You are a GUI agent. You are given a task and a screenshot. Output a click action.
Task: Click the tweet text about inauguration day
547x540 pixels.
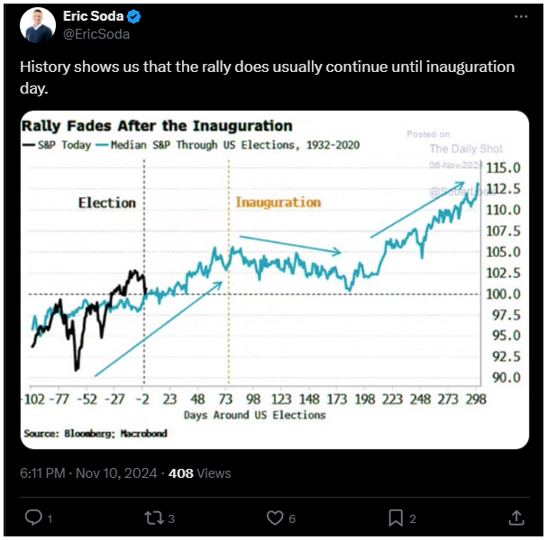coord(268,77)
